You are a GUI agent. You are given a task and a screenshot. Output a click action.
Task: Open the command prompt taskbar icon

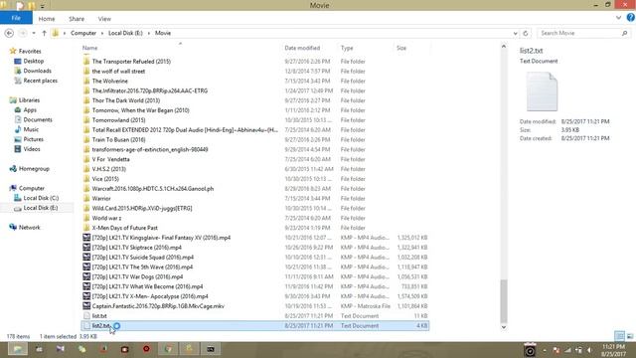(211, 349)
